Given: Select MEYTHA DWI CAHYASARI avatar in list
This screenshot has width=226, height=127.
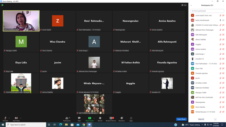Looking at the screenshot, I should [x=192, y=97].
